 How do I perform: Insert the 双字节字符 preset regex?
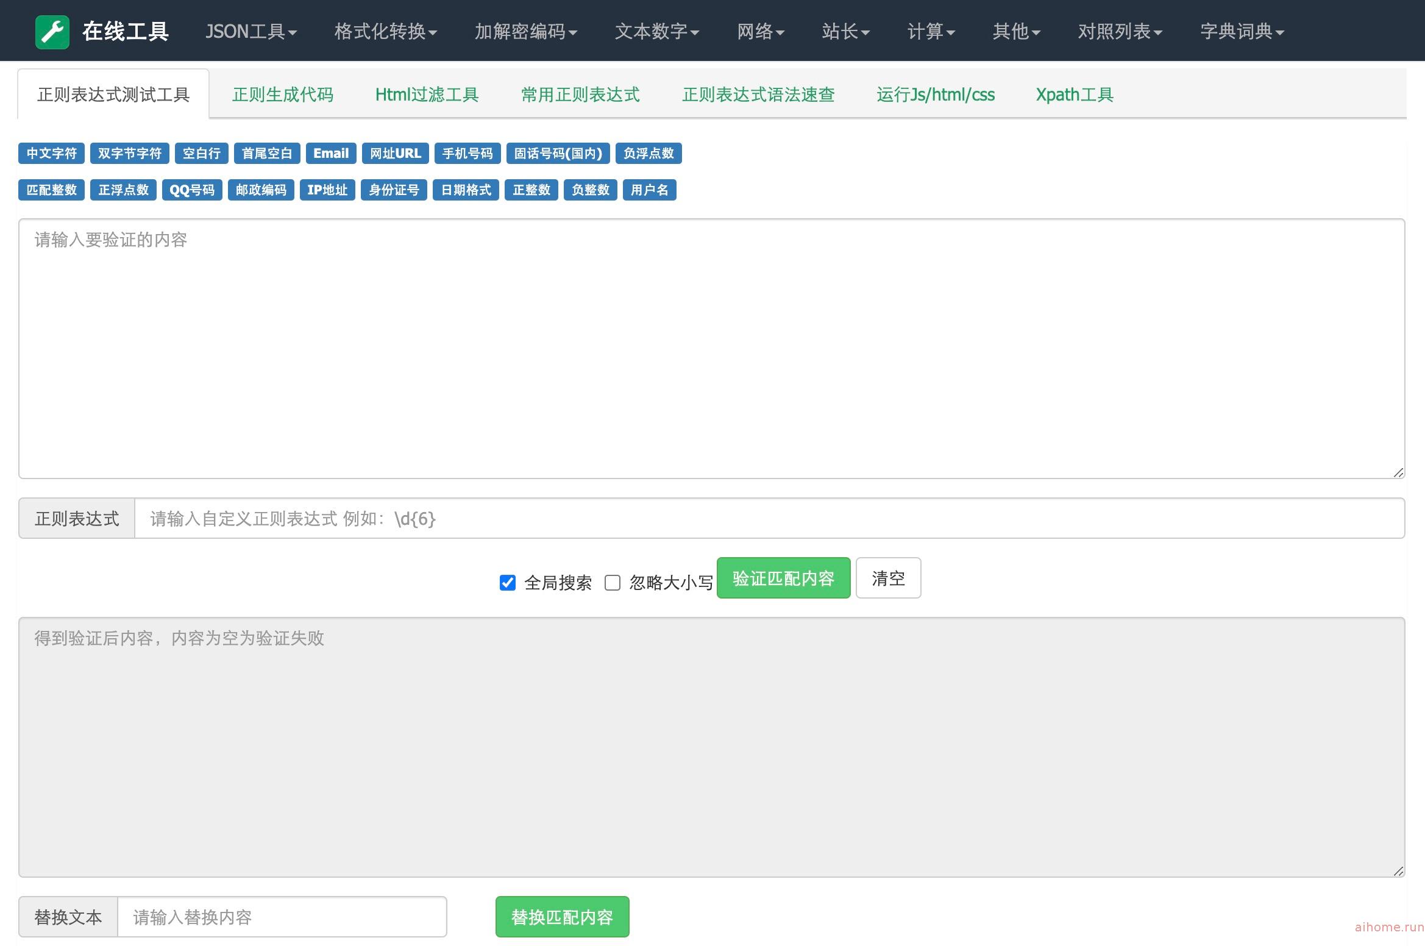coord(130,154)
